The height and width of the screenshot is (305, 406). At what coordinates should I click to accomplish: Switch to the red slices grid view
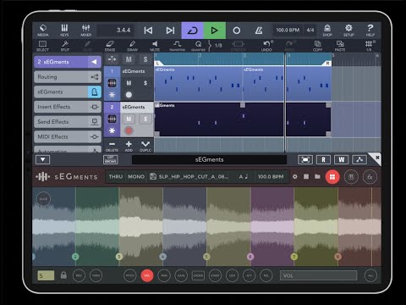(332, 177)
